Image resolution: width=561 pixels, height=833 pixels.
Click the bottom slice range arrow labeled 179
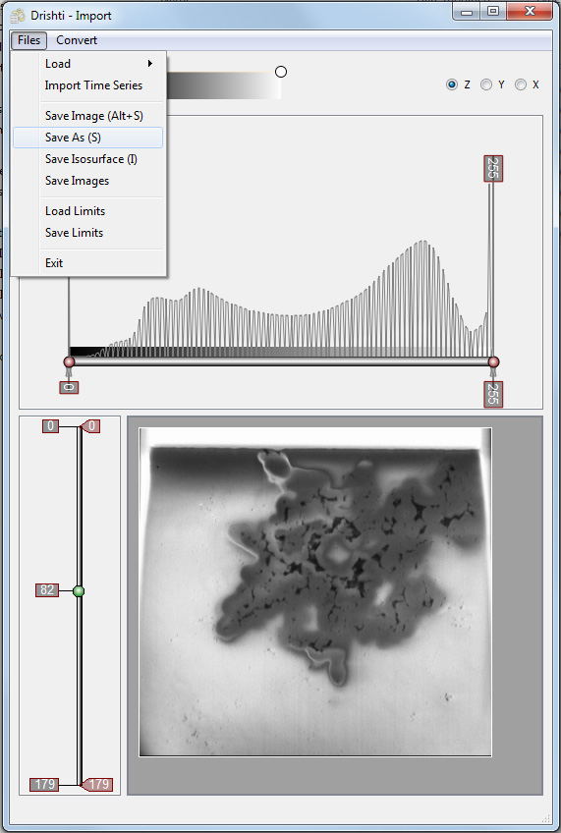[x=97, y=784]
